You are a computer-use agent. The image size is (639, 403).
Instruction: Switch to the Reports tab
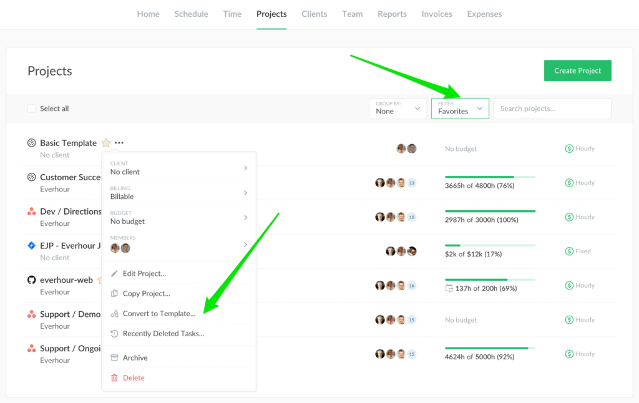pos(392,14)
